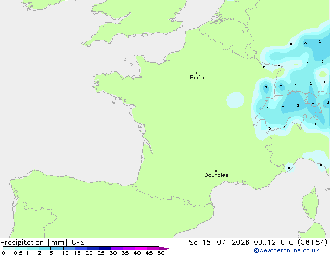Viewport: 330px width, 255px height.
Task: Pick the 40–45 mm magenta legend swatch
Action: pos(141,248)
